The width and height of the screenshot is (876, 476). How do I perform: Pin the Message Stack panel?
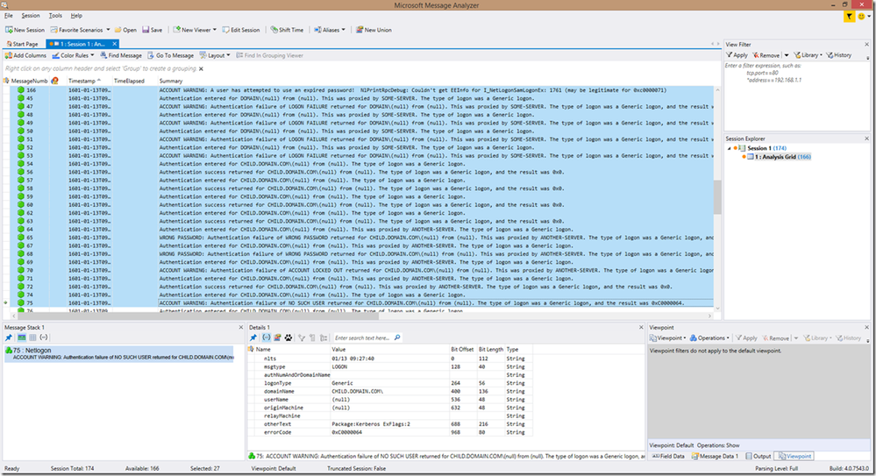(x=9, y=337)
